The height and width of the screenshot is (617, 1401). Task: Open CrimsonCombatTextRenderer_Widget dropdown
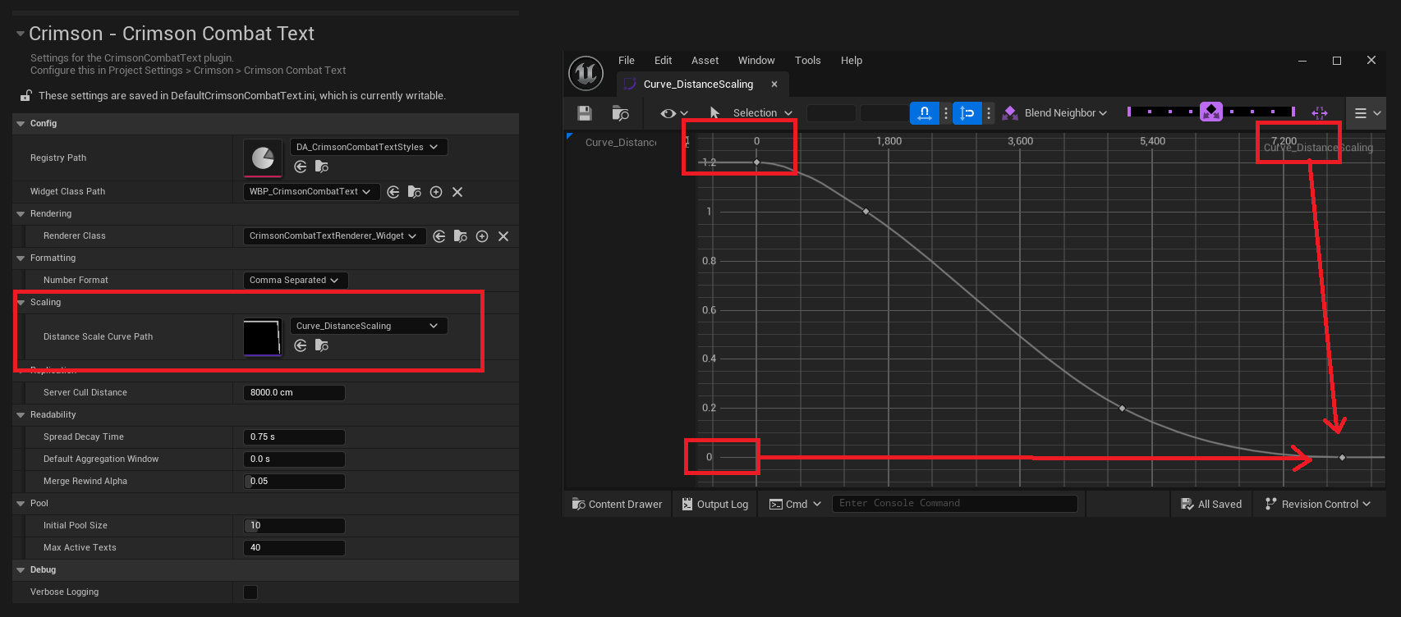335,235
